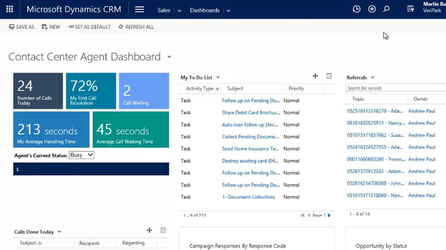Open Martin user profile menu
Screen dimensions: 446x250
(434, 7)
